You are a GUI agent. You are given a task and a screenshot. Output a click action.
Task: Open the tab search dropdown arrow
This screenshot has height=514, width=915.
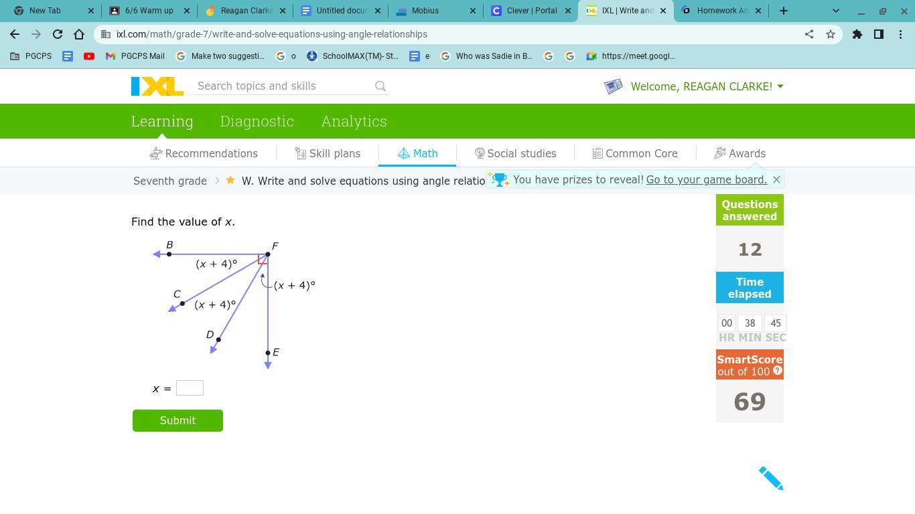click(x=835, y=11)
